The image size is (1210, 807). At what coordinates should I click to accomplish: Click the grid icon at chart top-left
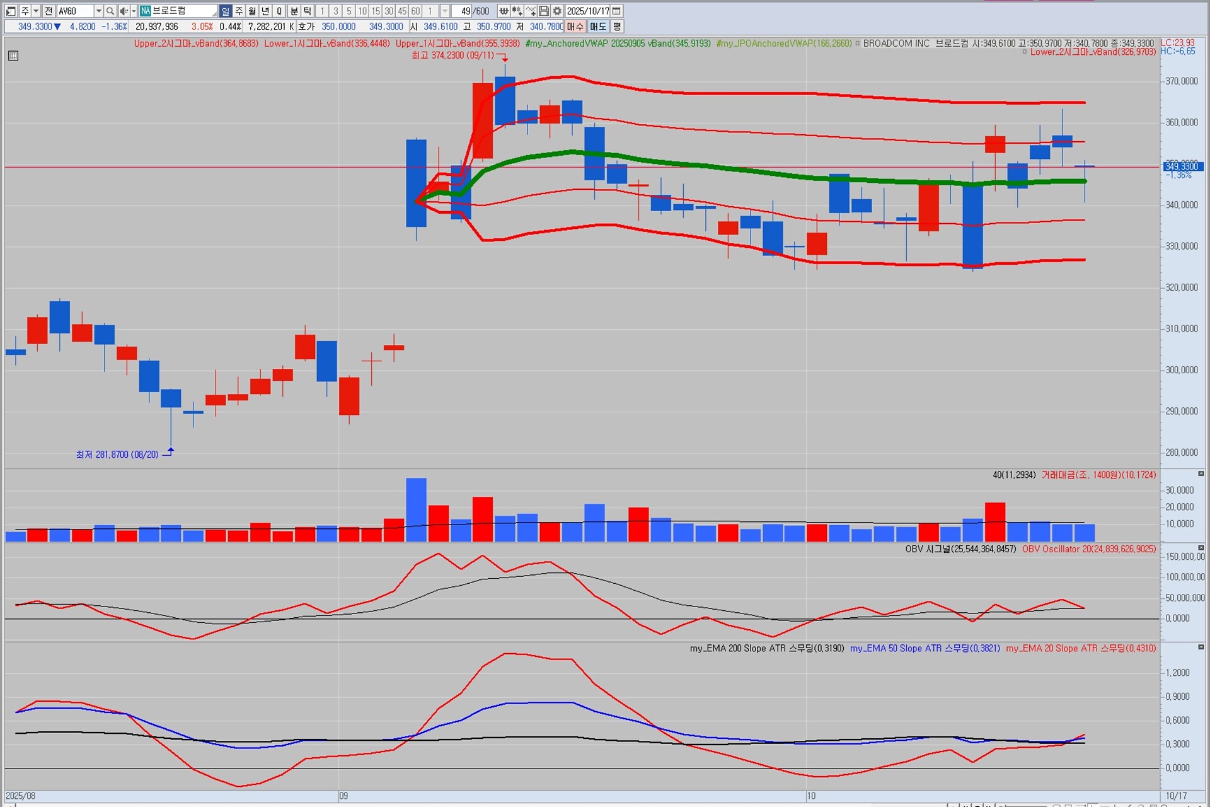pyautogui.click(x=13, y=55)
